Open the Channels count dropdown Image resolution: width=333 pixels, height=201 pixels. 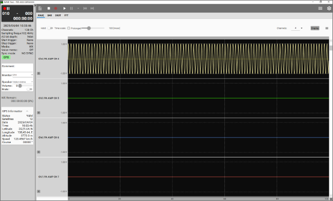297,28
